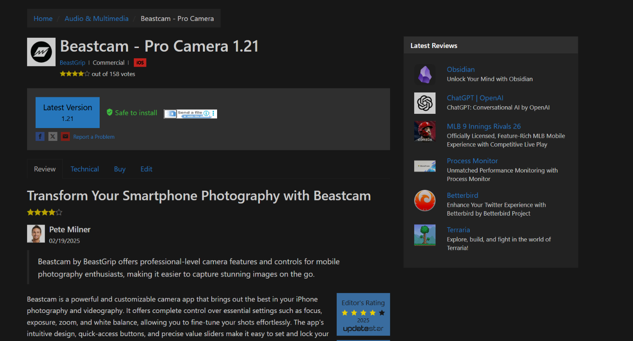This screenshot has height=341, width=633.
Task: Click the 'Latest Reviews' panel header
Action: (x=491, y=45)
